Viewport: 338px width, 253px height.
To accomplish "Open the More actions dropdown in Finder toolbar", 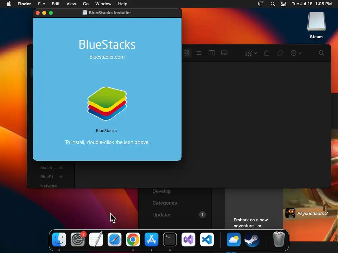I will 296,53.
